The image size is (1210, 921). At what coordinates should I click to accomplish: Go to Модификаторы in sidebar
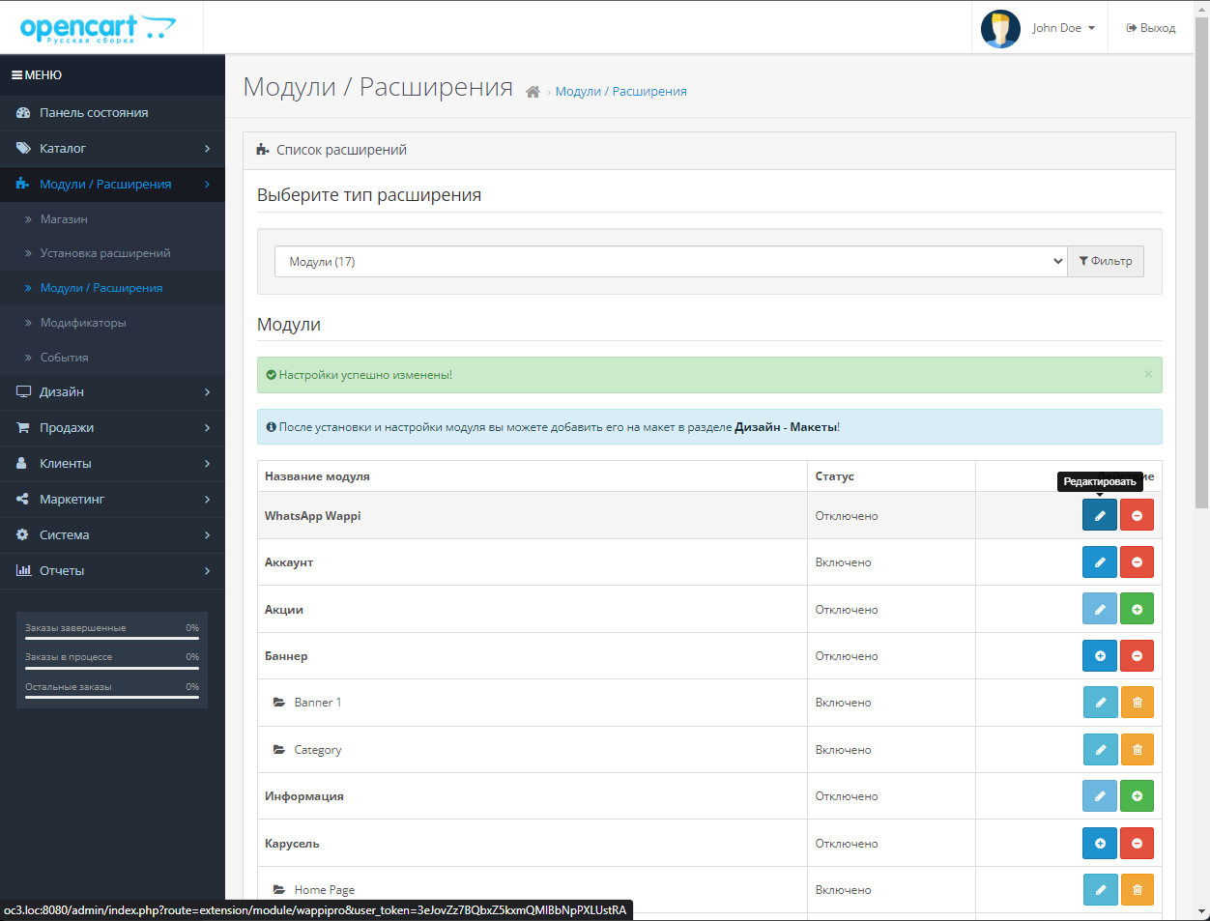click(83, 323)
